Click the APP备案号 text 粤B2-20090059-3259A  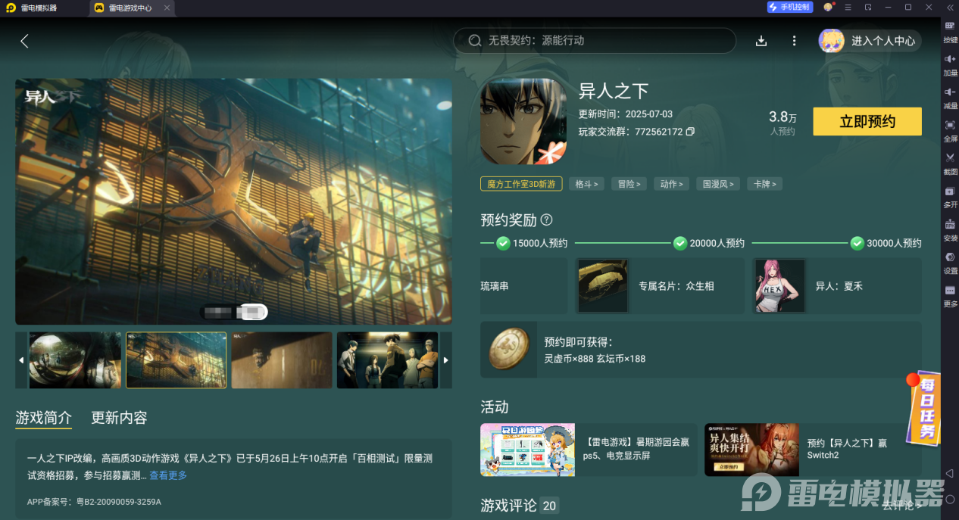click(94, 502)
